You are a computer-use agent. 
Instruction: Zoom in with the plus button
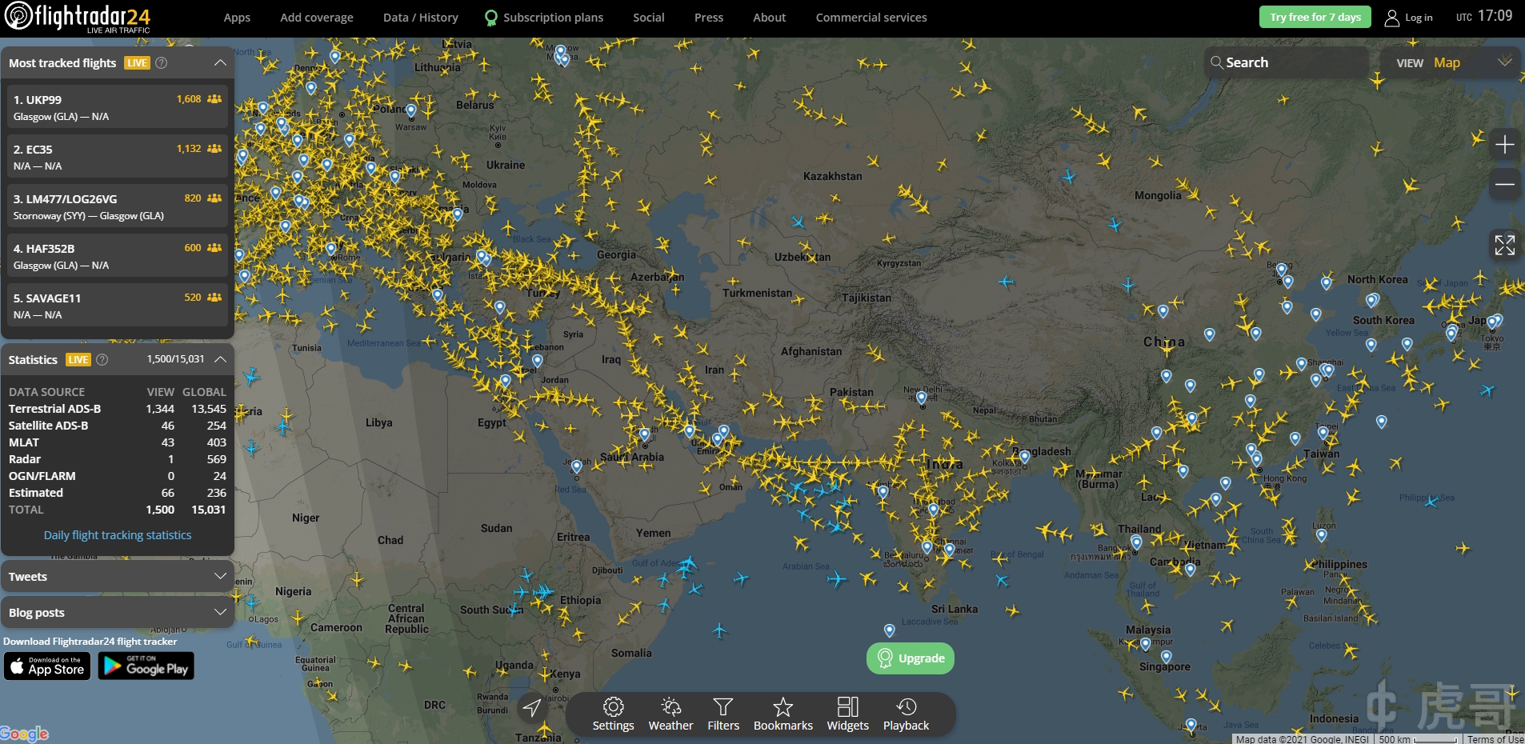click(x=1504, y=145)
